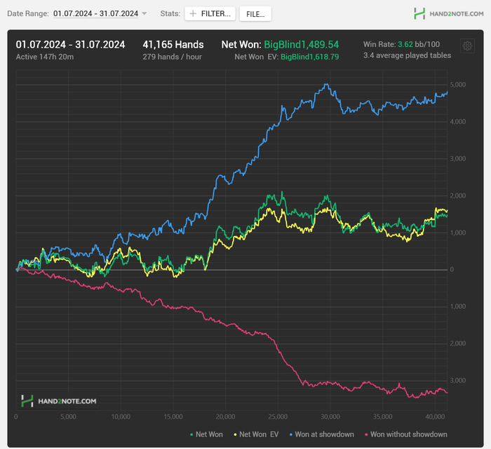
Task: Click the 5,000 y-axis label
Action: [457, 85]
